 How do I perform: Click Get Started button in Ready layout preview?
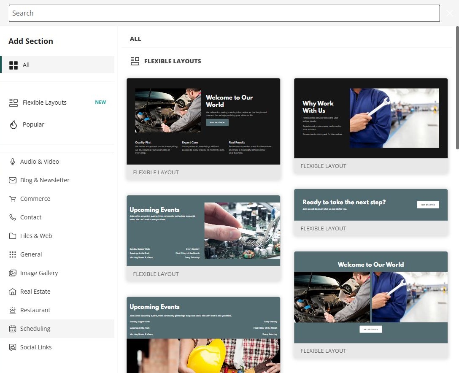click(x=428, y=205)
